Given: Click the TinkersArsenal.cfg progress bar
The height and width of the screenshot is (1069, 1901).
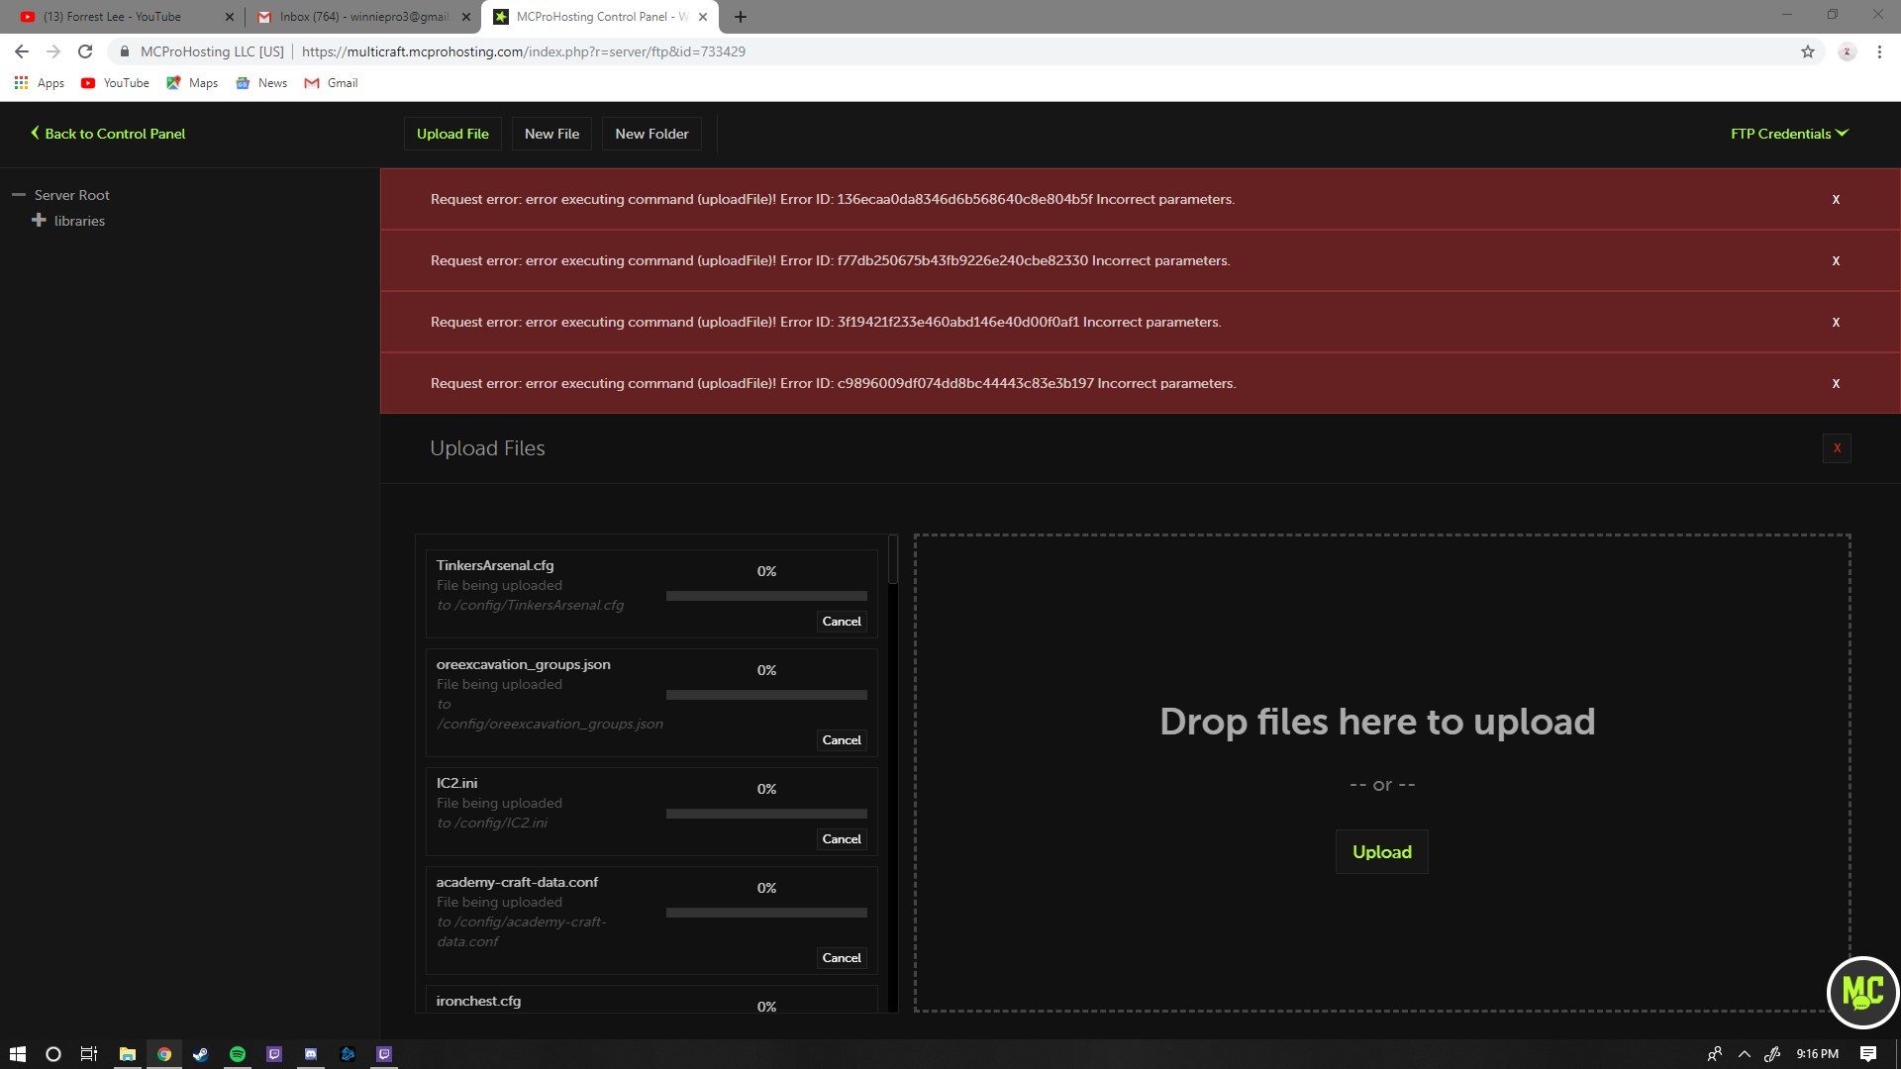Looking at the screenshot, I should point(766,596).
